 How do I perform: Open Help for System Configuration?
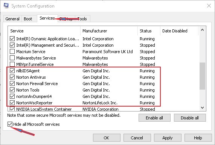[x=198, y=138]
